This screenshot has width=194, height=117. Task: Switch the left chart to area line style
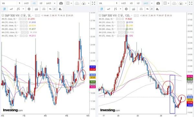click(x=11, y=9)
